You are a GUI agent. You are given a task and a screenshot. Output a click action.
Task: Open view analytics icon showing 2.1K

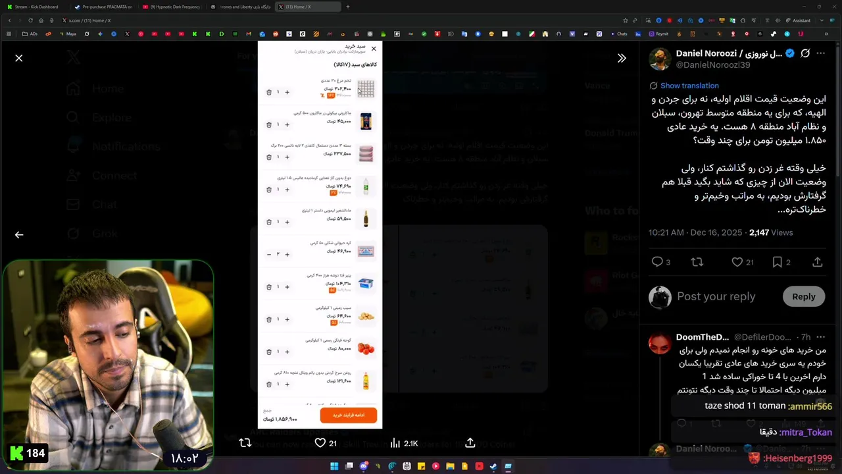pos(396,443)
